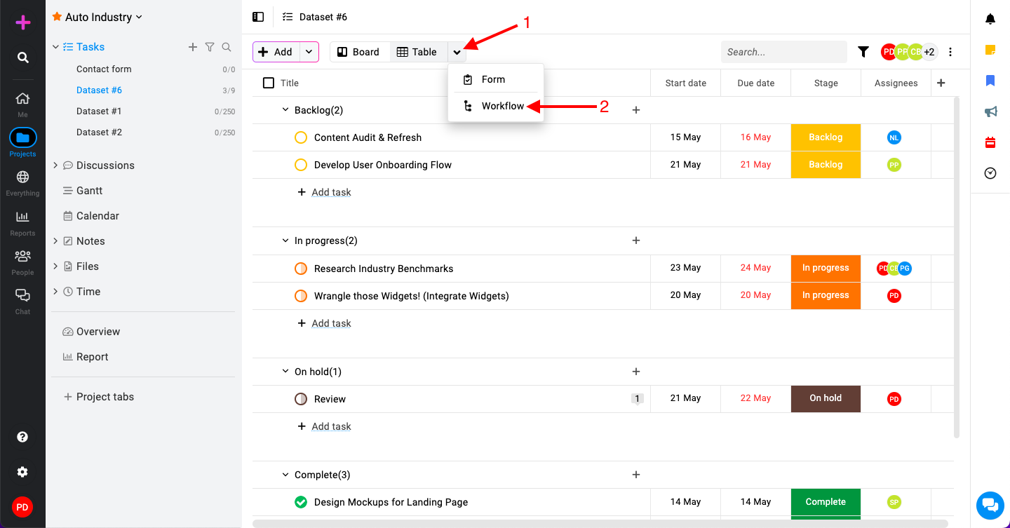Click the brown On hold stage cell

tap(826, 399)
